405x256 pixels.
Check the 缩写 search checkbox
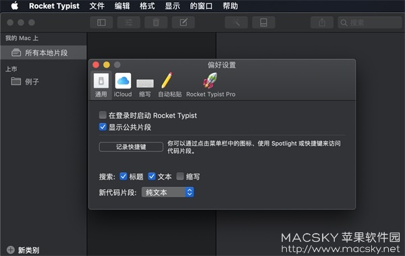180,176
